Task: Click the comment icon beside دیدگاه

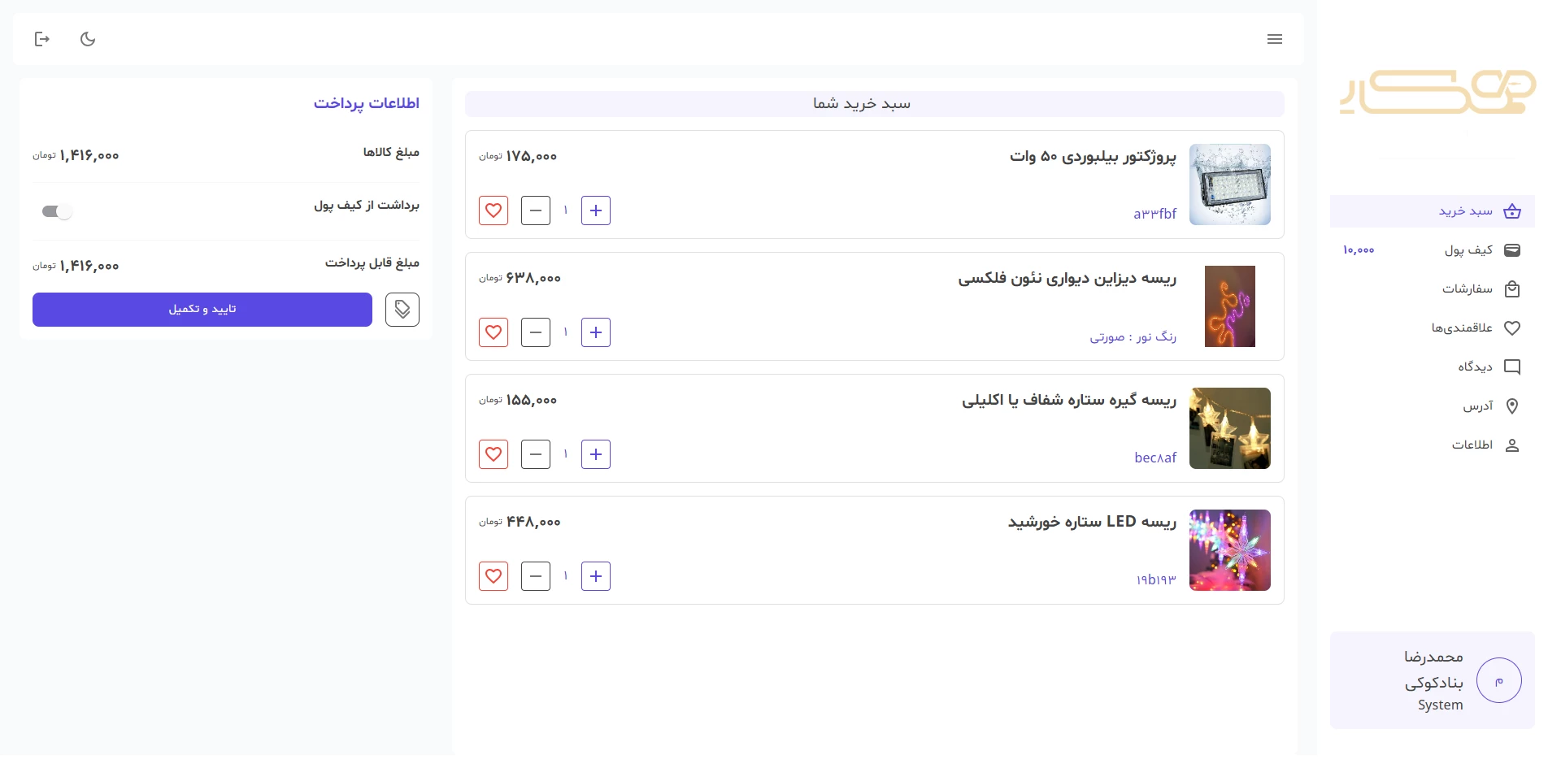Action: [x=1512, y=367]
